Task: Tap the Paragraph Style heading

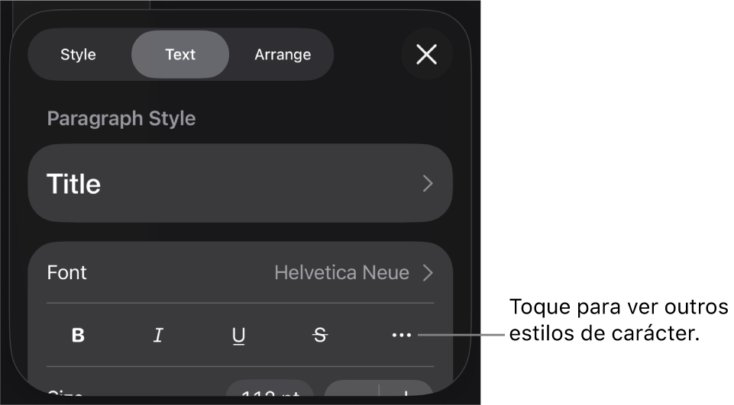Action: [x=121, y=119]
